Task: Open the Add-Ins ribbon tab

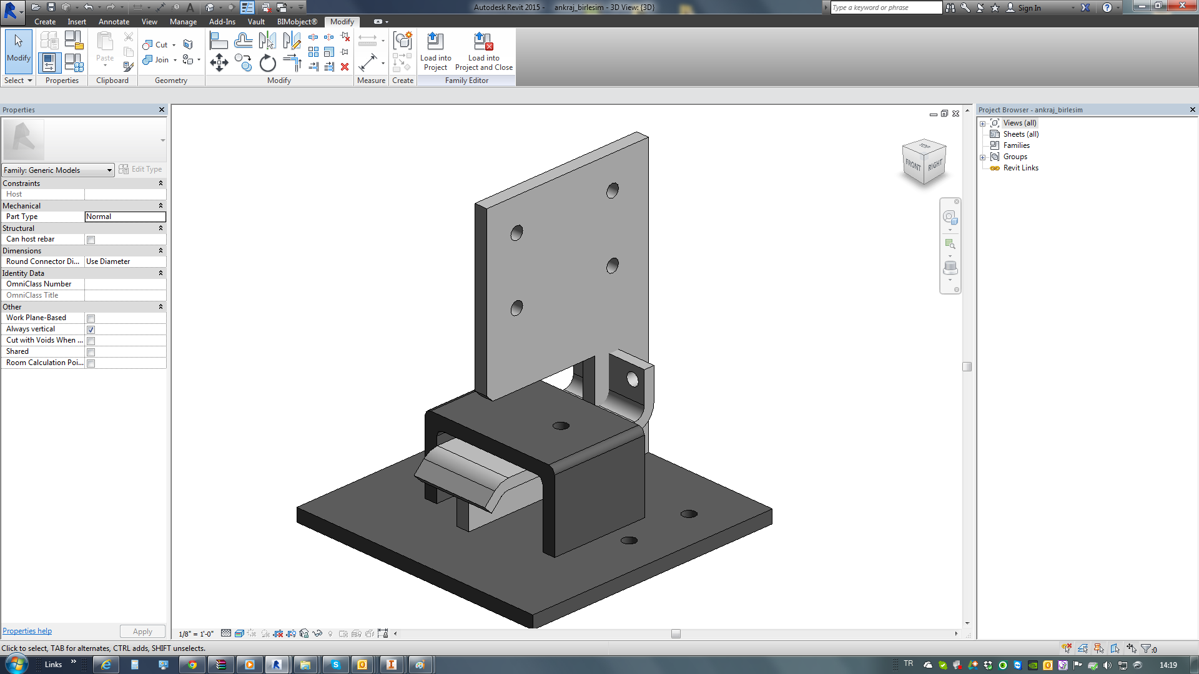Action: 222,22
